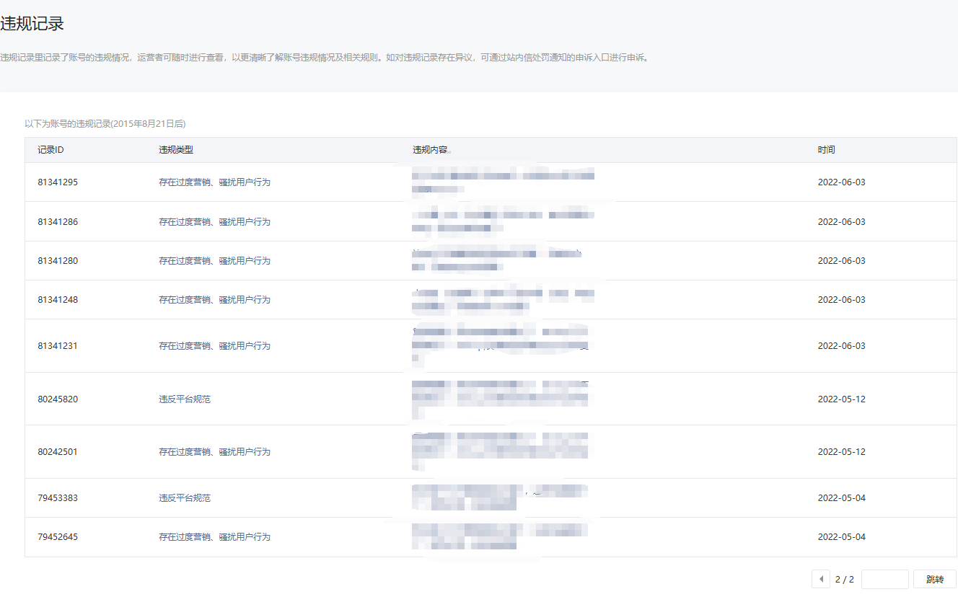Click violation type for record 79452645
The width and height of the screenshot is (958, 602).
tap(214, 537)
